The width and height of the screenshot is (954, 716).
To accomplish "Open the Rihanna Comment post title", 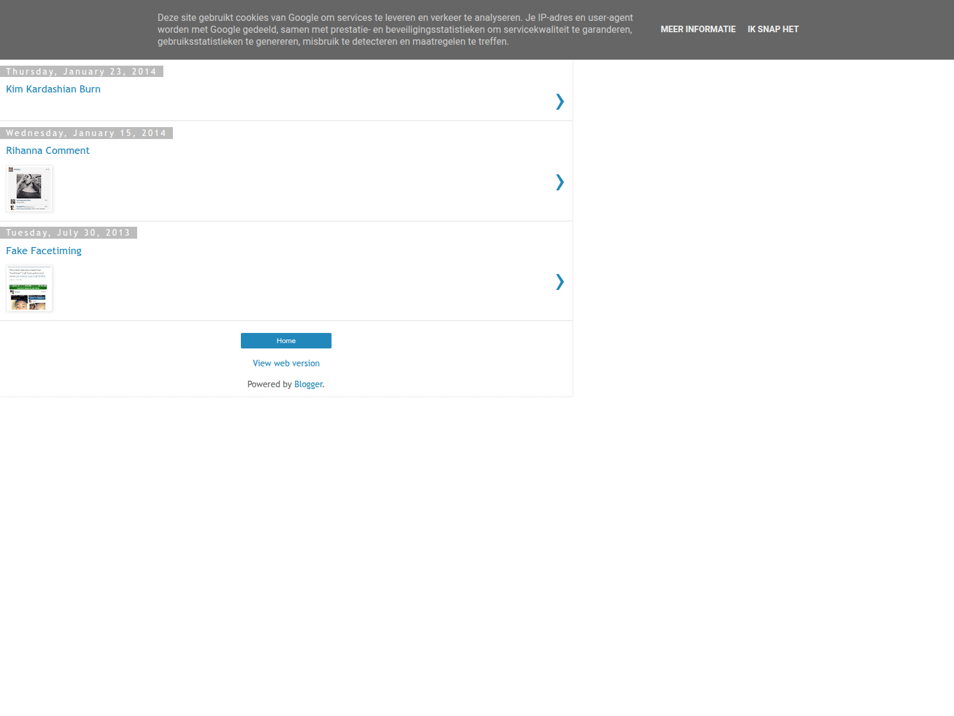I will tap(48, 150).
